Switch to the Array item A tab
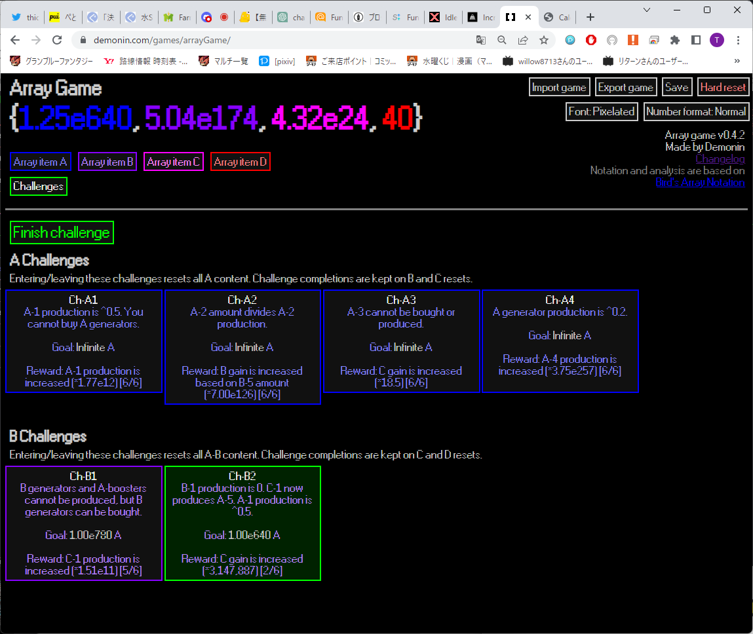 (x=41, y=162)
